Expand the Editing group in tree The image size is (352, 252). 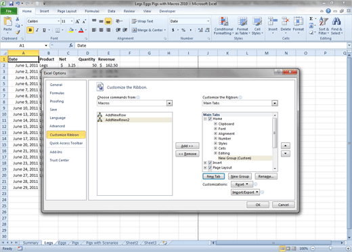pyautogui.click(x=215, y=153)
